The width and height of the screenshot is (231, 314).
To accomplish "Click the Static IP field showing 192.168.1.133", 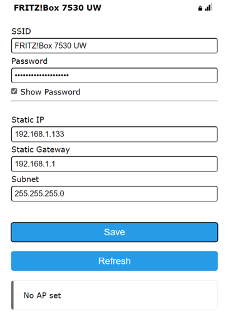I will click(x=115, y=134).
